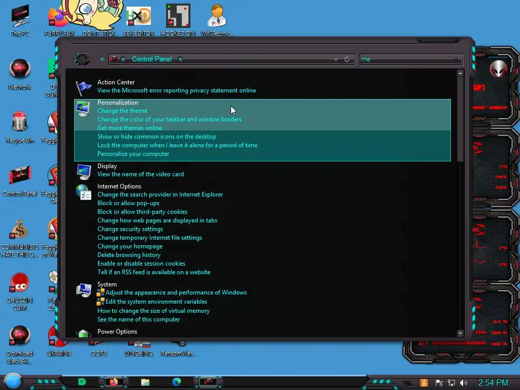520x390 pixels.
Task: Open Tell if an RSS feed is available
Action: click(154, 272)
